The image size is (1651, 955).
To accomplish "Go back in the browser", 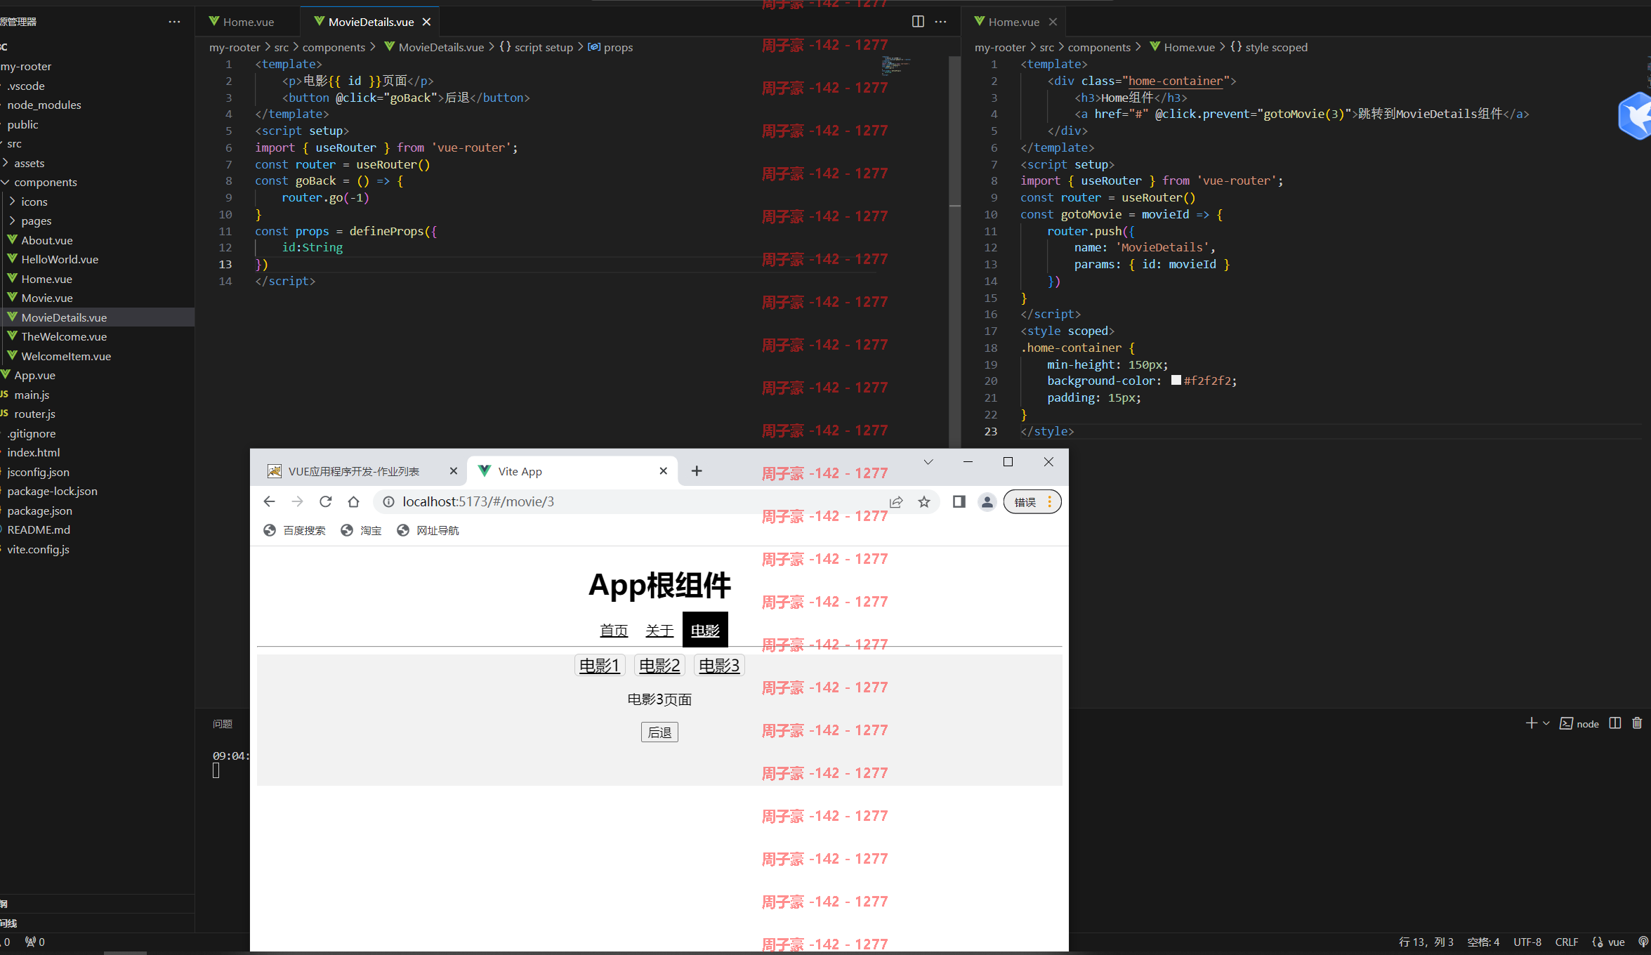I will click(269, 501).
